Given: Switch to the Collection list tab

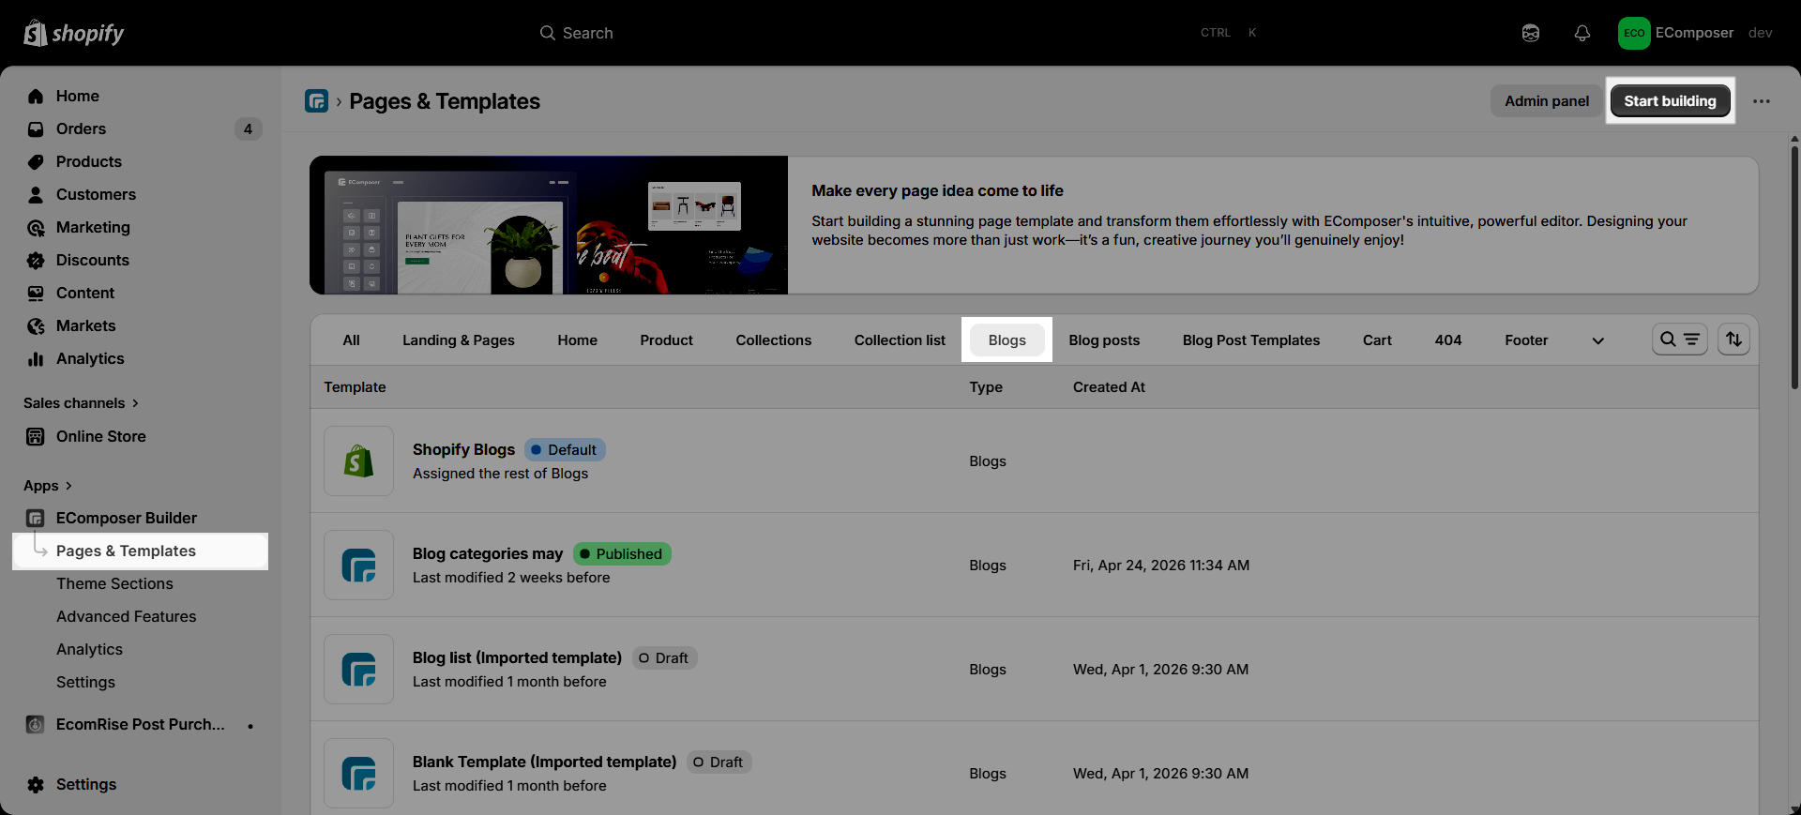Looking at the screenshot, I should tap(900, 340).
